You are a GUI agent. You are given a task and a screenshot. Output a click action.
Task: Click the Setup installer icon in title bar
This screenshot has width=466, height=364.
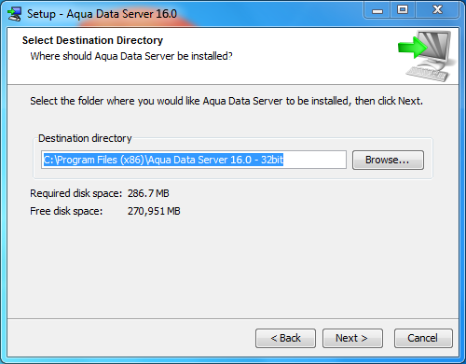(x=14, y=14)
